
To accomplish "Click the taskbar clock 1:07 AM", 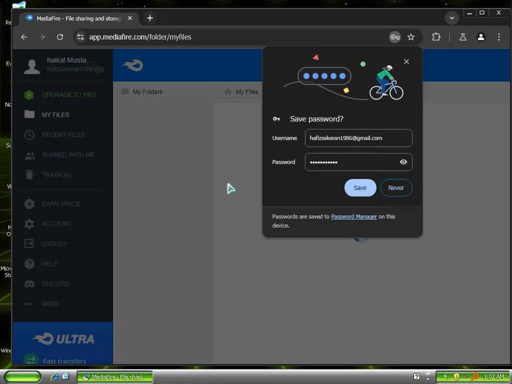I will coord(493,376).
